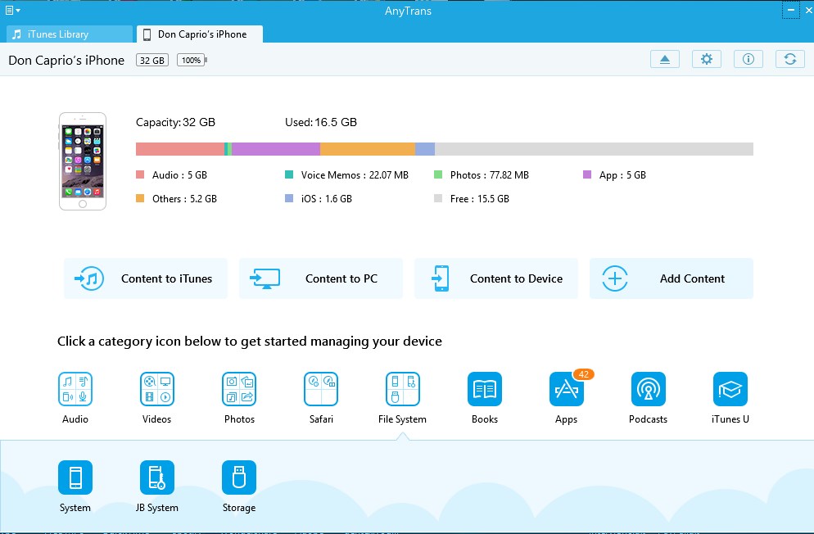The width and height of the screenshot is (814, 534).
Task: Open the Photos category icon
Action: click(x=239, y=389)
